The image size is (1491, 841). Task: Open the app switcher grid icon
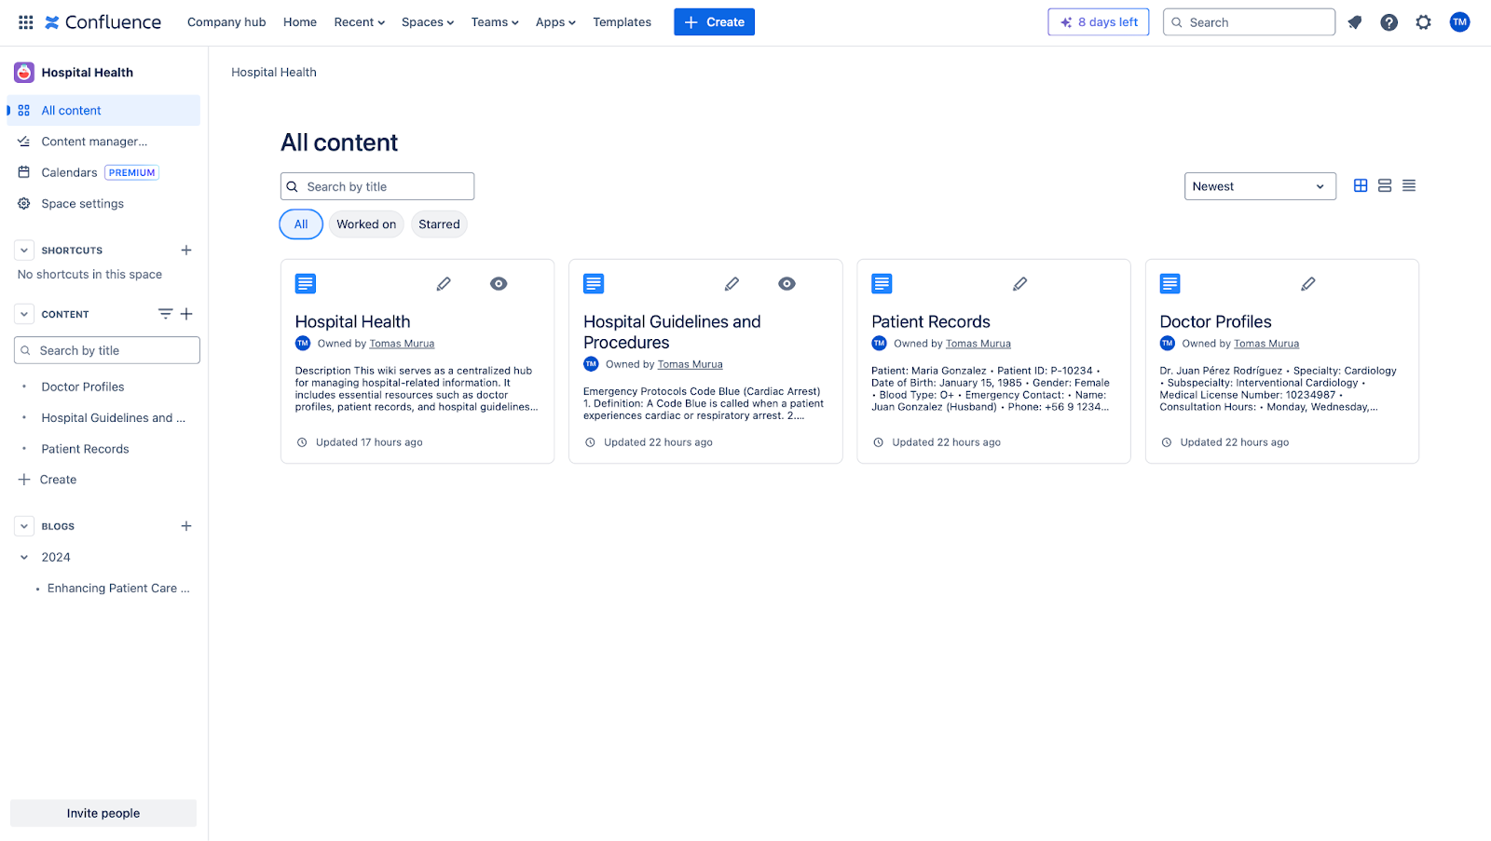click(x=26, y=22)
